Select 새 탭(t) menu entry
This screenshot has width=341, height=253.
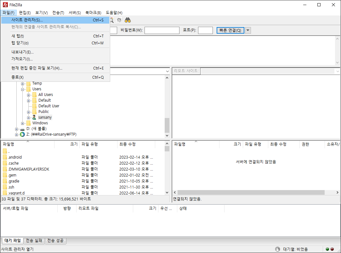coord(55,36)
